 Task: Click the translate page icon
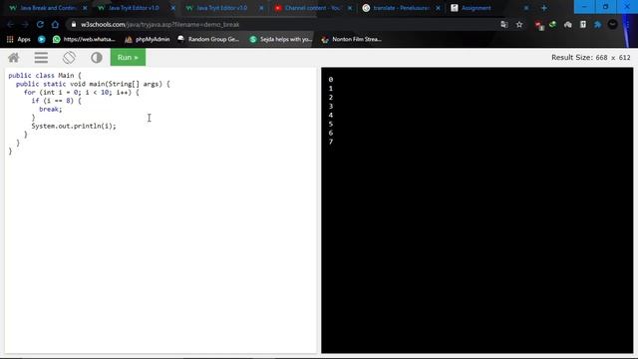(504, 24)
